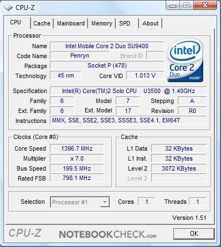
Task: Click the Stepping value A
Action: [192, 101]
